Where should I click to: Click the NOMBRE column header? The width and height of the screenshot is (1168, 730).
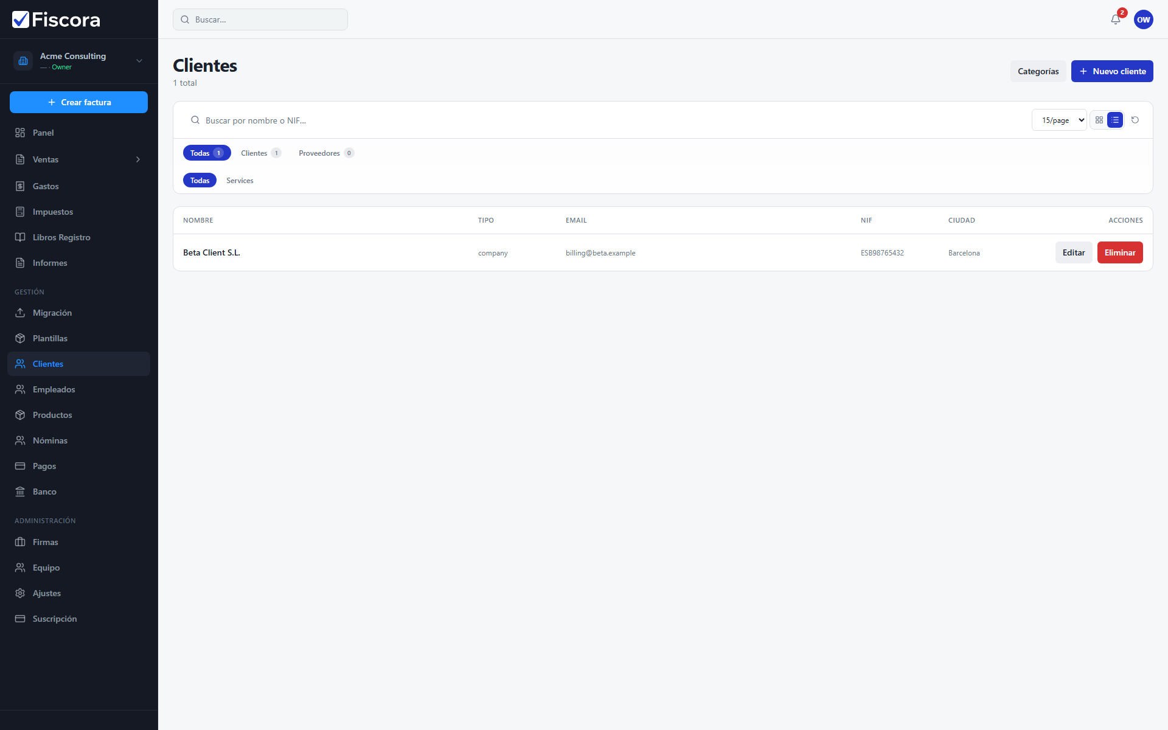tap(198, 220)
